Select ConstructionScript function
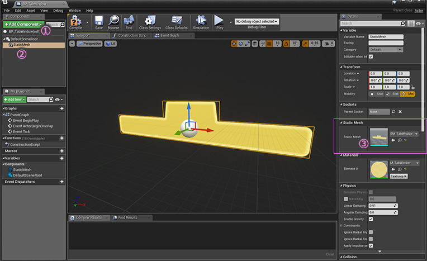427x261 pixels. pyautogui.click(x=25, y=144)
